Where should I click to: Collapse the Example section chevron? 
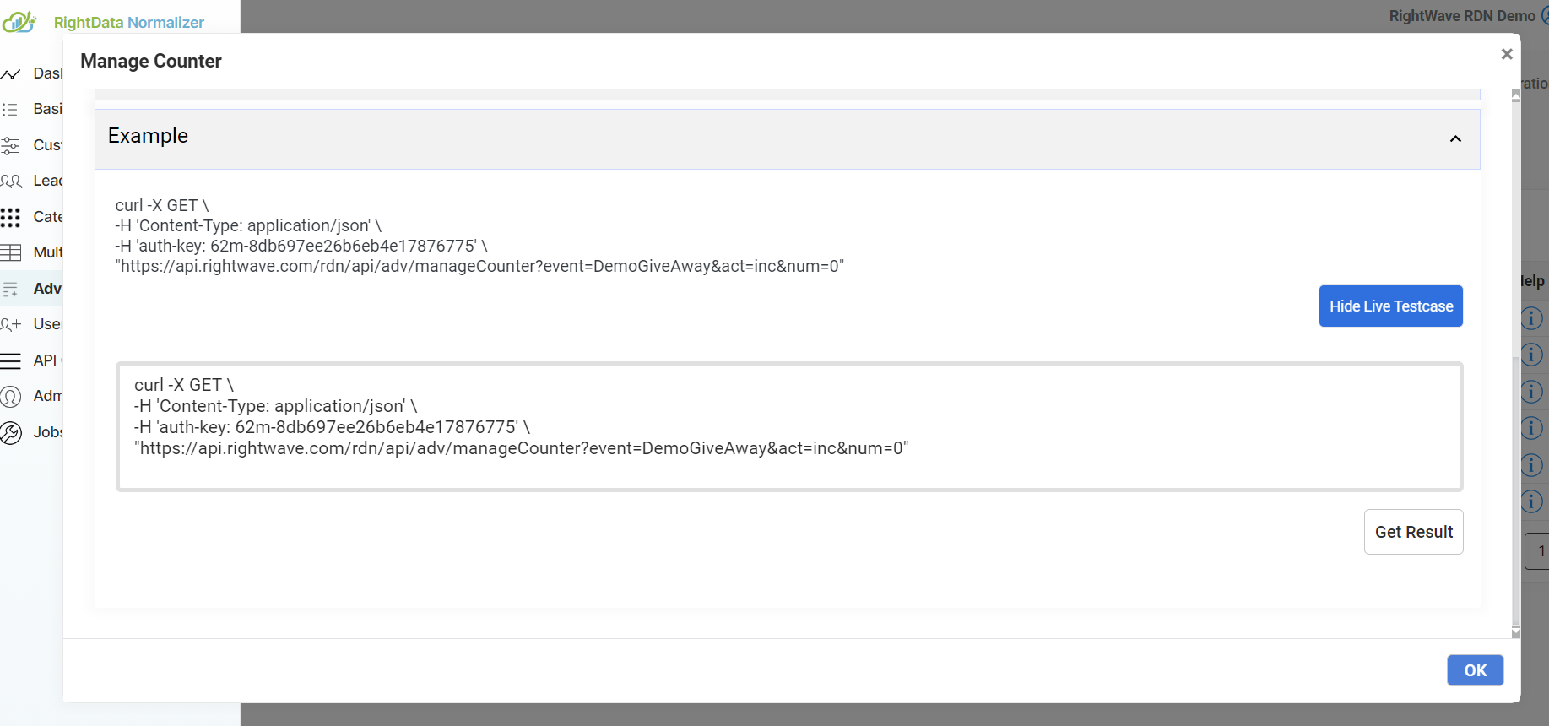point(1455,138)
